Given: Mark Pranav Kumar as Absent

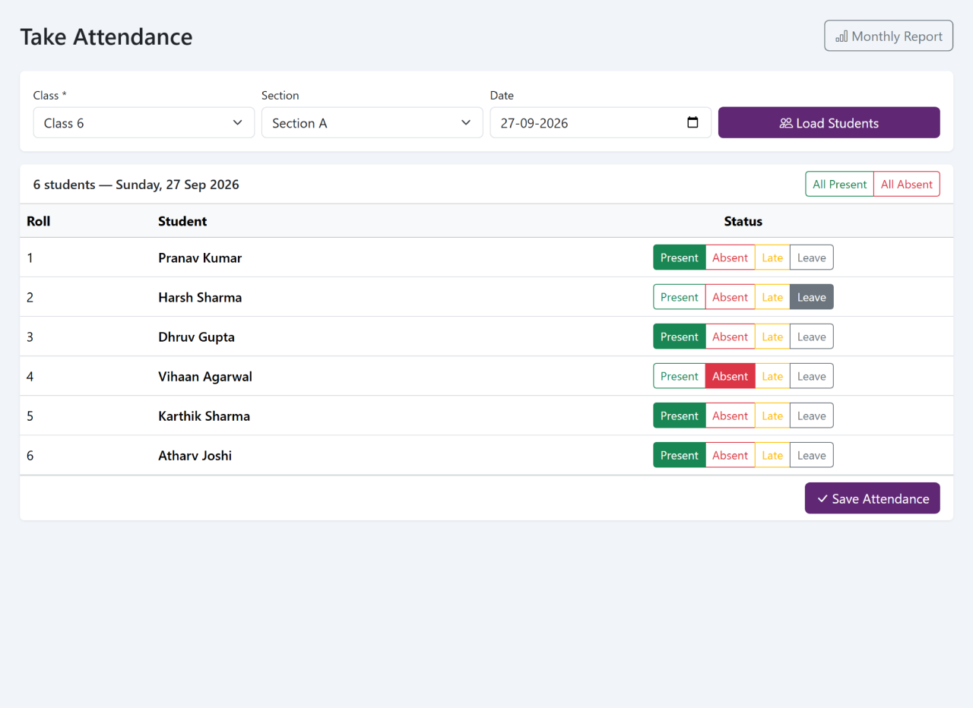Looking at the screenshot, I should click(x=731, y=258).
